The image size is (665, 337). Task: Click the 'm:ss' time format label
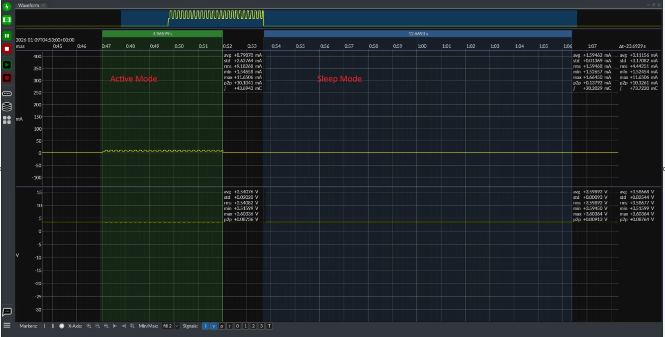tap(20, 46)
